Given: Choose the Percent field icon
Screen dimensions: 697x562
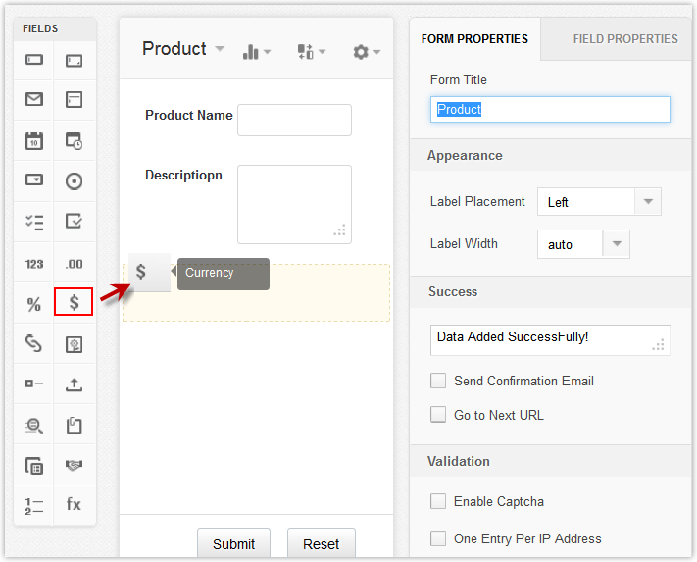Looking at the screenshot, I should (34, 303).
